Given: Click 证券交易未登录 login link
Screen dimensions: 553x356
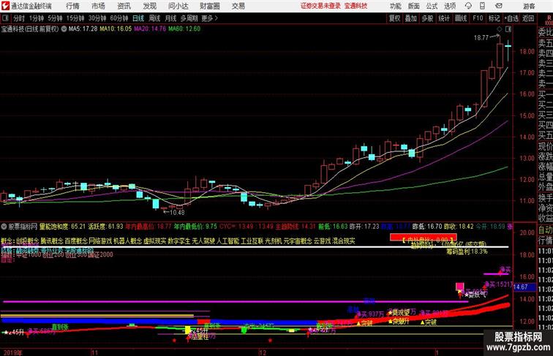Looking at the screenshot, I should tap(320, 6).
